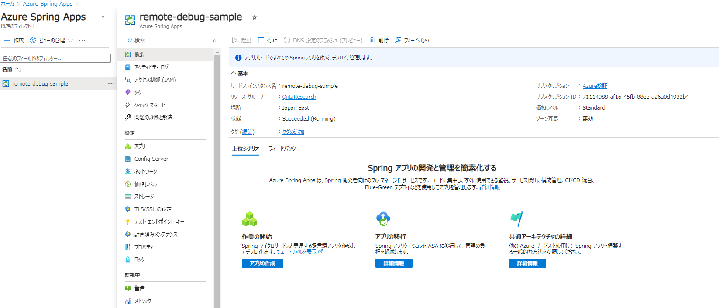Open more options ellipsis beside the title star

pyautogui.click(x=267, y=17)
